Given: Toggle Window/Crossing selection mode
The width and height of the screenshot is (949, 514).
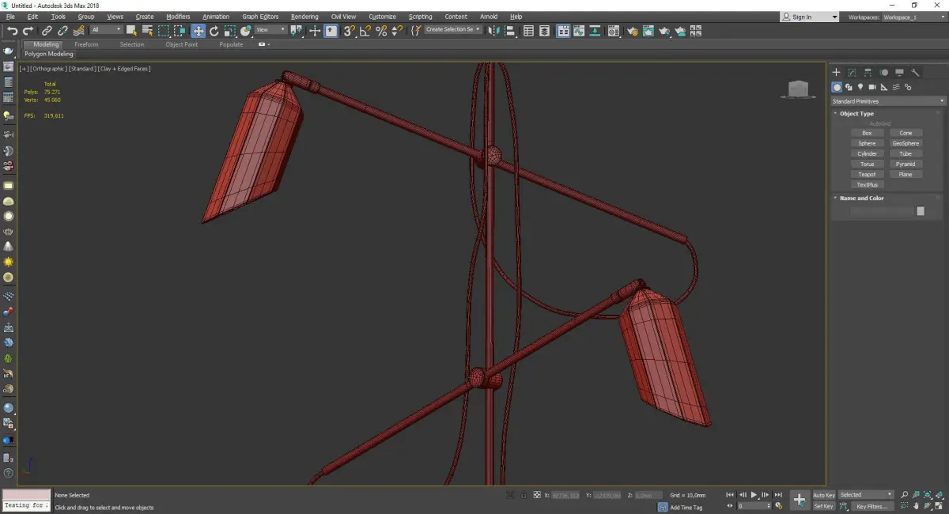Looking at the screenshot, I should coord(180,31).
